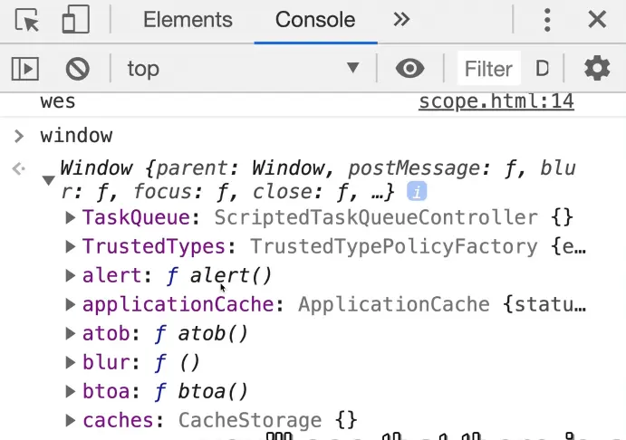Toggle the live expression eye icon
The width and height of the screenshot is (626, 440).
pos(410,68)
